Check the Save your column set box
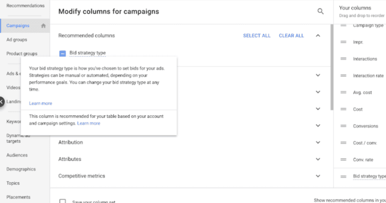This screenshot has width=386, height=203. pos(62,201)
